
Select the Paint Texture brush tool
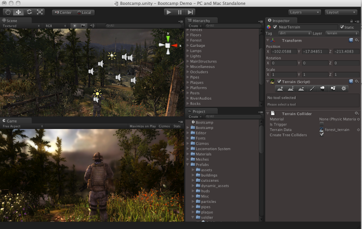pyautogui.click(x=312, y=88)
